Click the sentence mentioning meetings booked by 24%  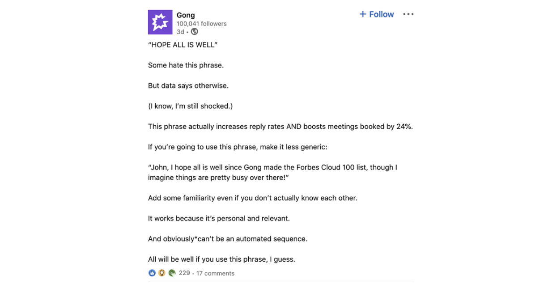pyautogui.click(x=280, y=127)
